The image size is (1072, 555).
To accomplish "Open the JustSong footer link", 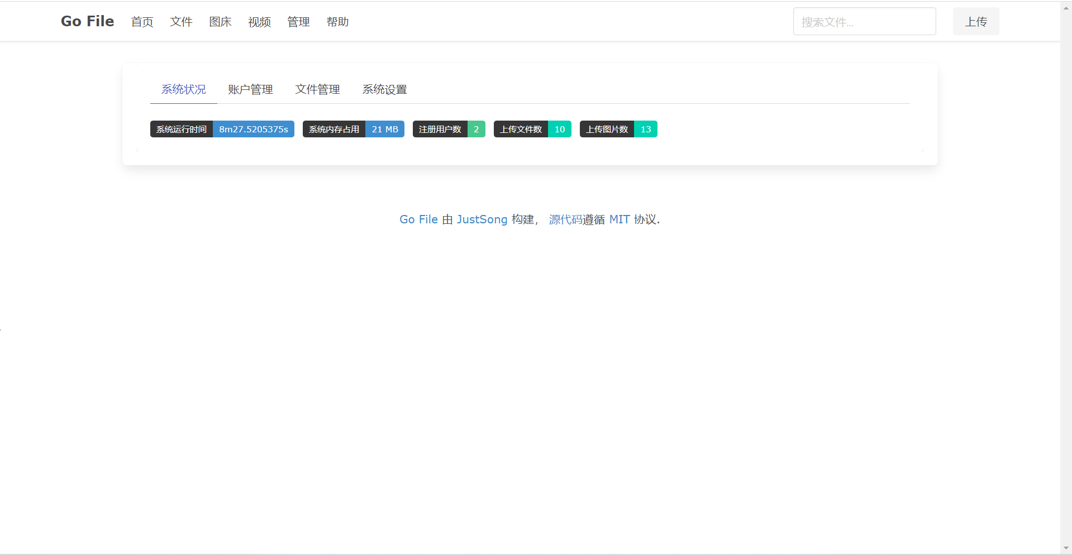I will coord(482,219).
